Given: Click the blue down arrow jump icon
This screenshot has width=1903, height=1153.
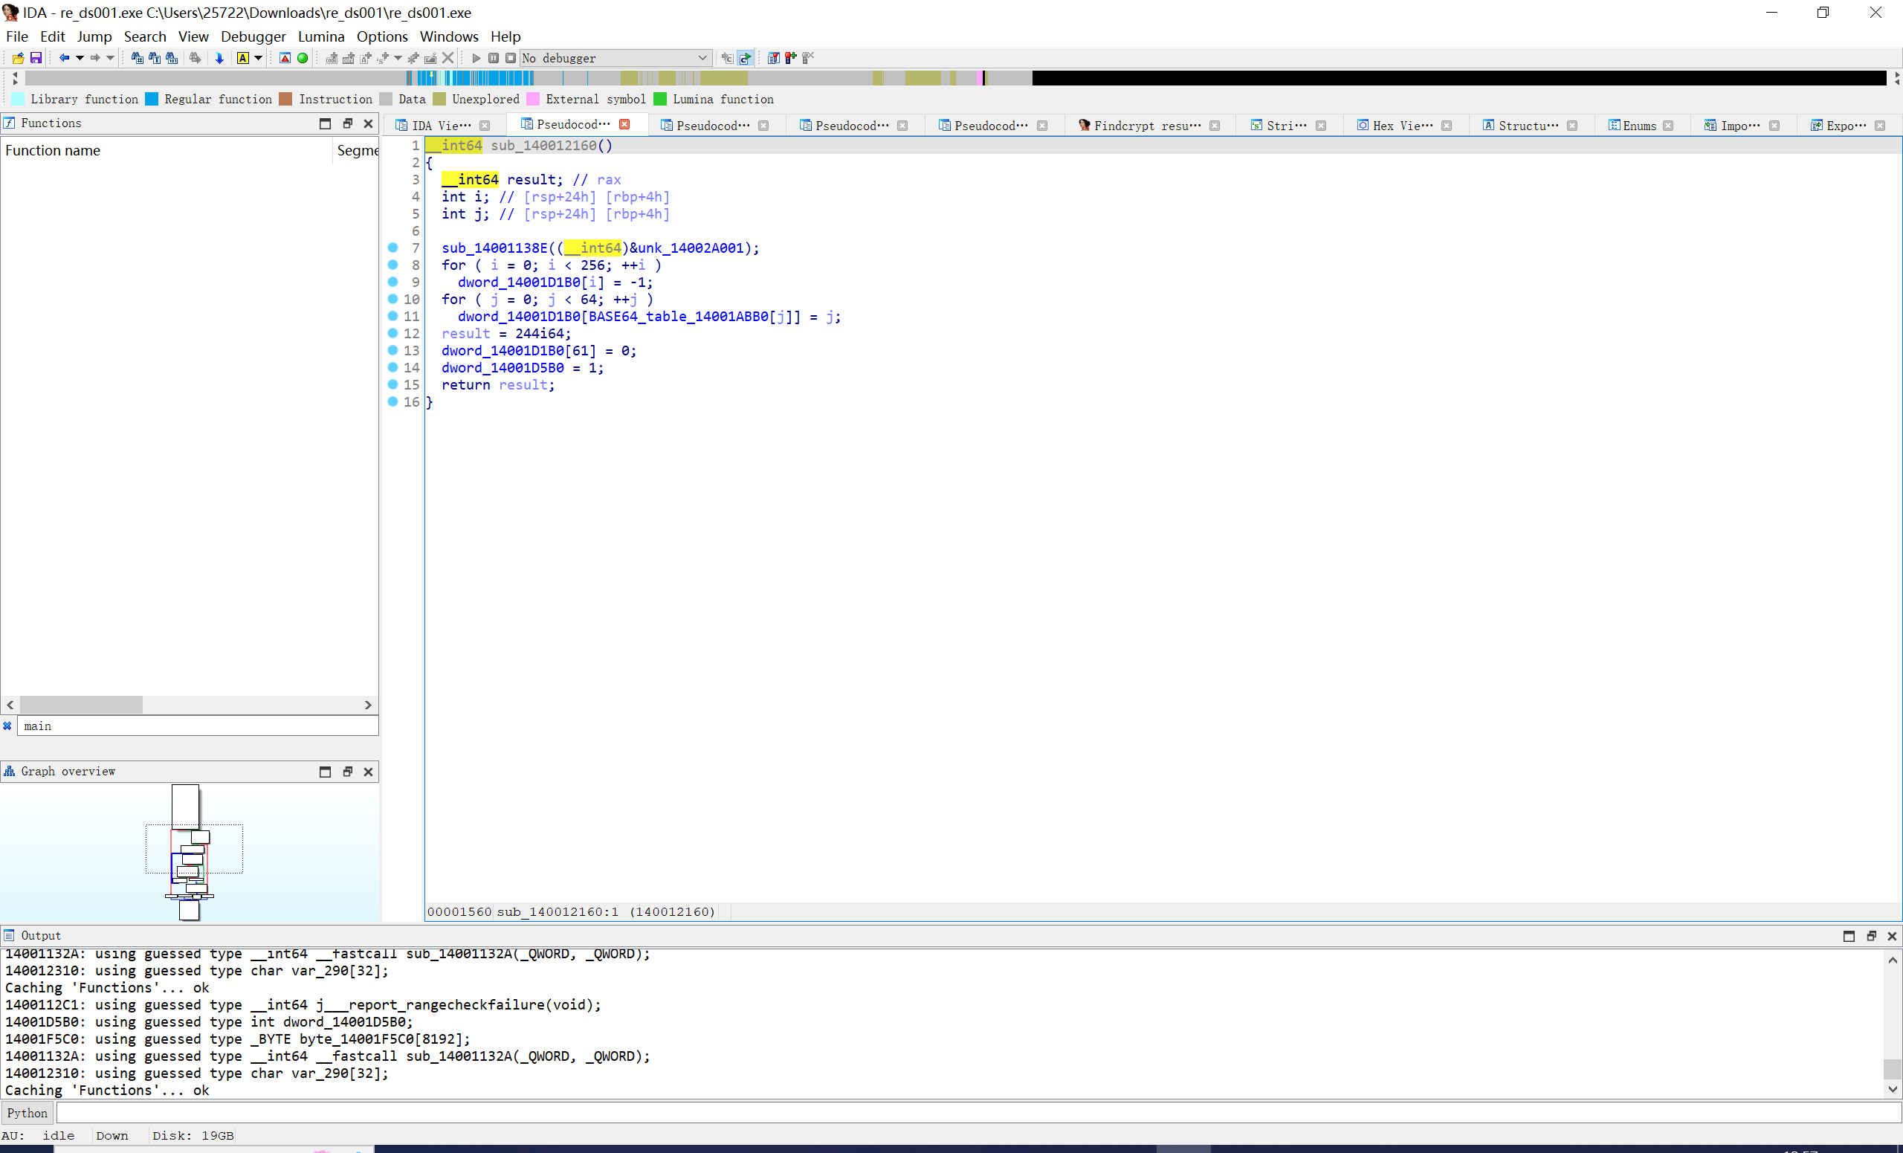Looking at the screenshot, I should [219, 58].
